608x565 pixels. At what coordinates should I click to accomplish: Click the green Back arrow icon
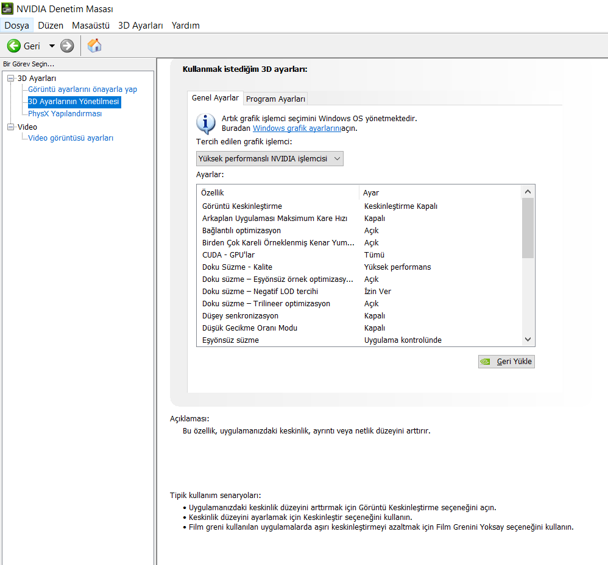14,46
